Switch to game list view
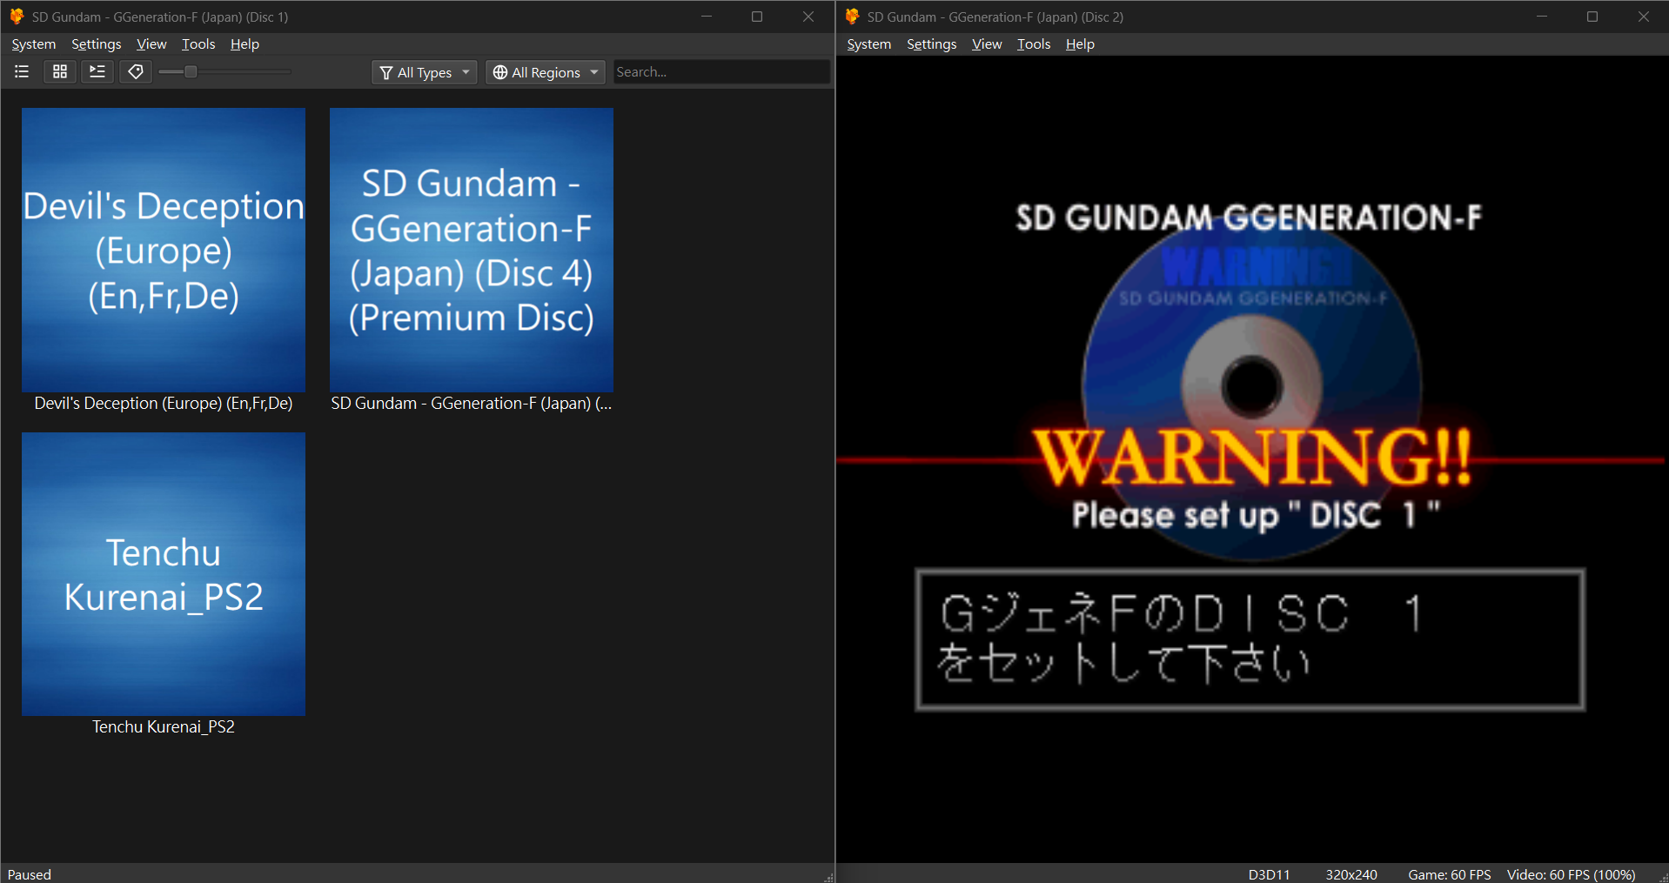The height and width of the screenshot is (883, 1669). [22, 72]
